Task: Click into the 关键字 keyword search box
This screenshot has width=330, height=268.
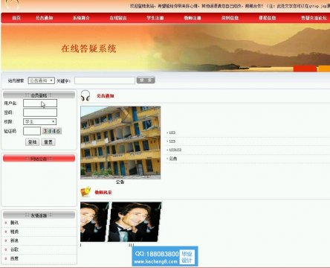Action: 105,80
